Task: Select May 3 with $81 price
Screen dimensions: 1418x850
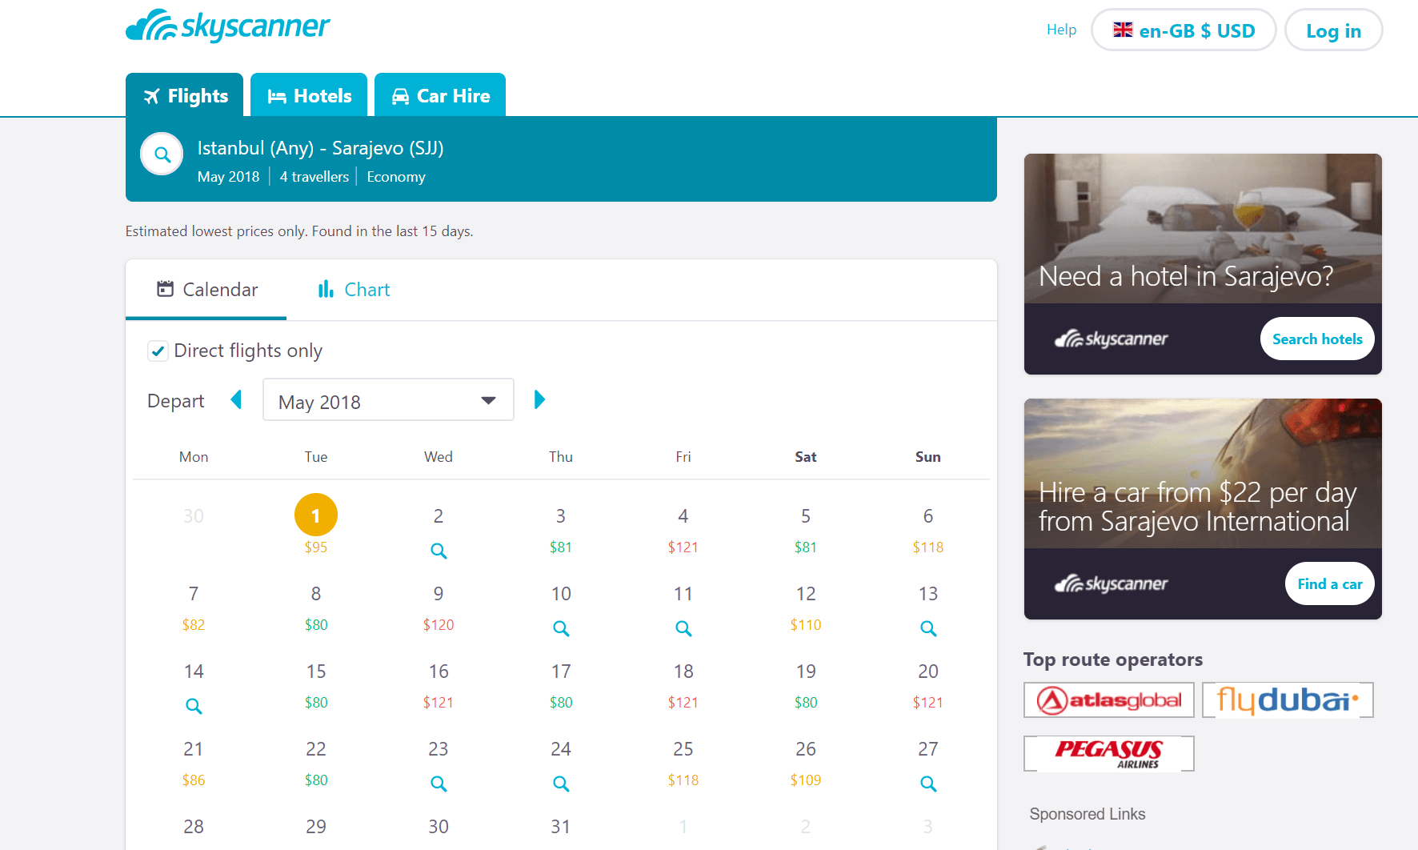Action: pyautogui.click(x=561, y=530)
